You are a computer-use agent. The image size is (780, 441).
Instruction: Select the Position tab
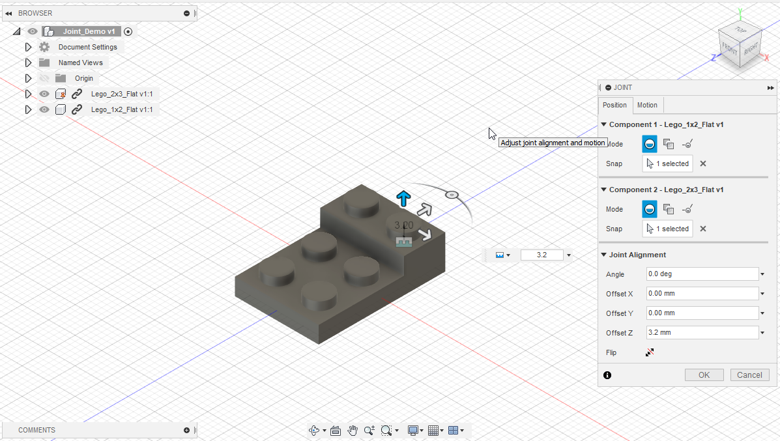615,105
